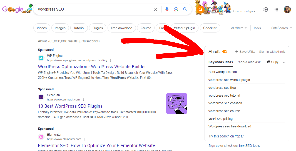Click the orange local search extension icon
296x151 pixels.
coord(201,10)
